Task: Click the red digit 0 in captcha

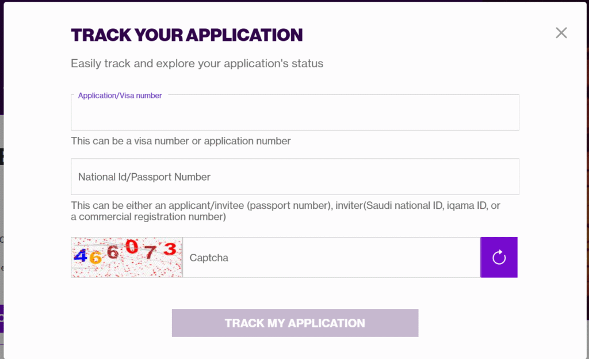Action: (x=132, y=247)
